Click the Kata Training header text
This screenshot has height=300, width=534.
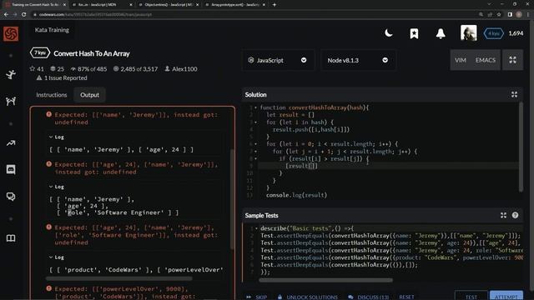coord(52,30)
